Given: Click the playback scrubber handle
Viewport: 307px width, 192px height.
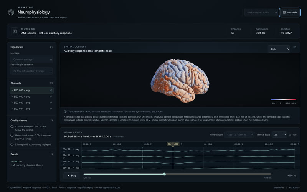Looking at the screenshot, I should [164, 174].
